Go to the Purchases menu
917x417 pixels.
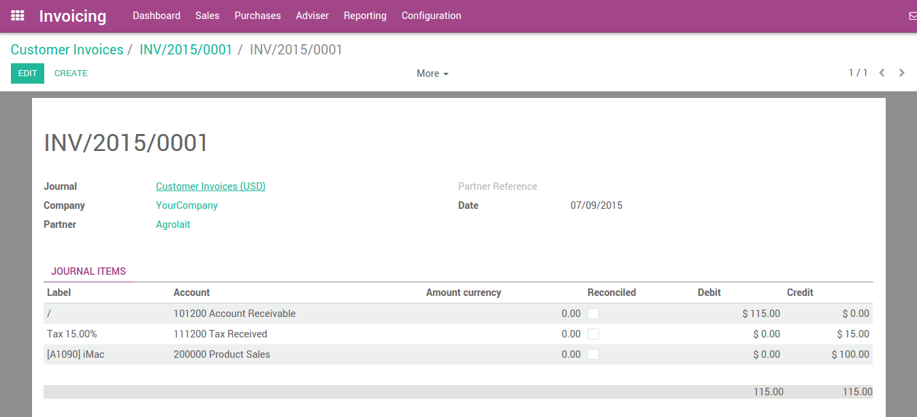(x=257, y=16)
